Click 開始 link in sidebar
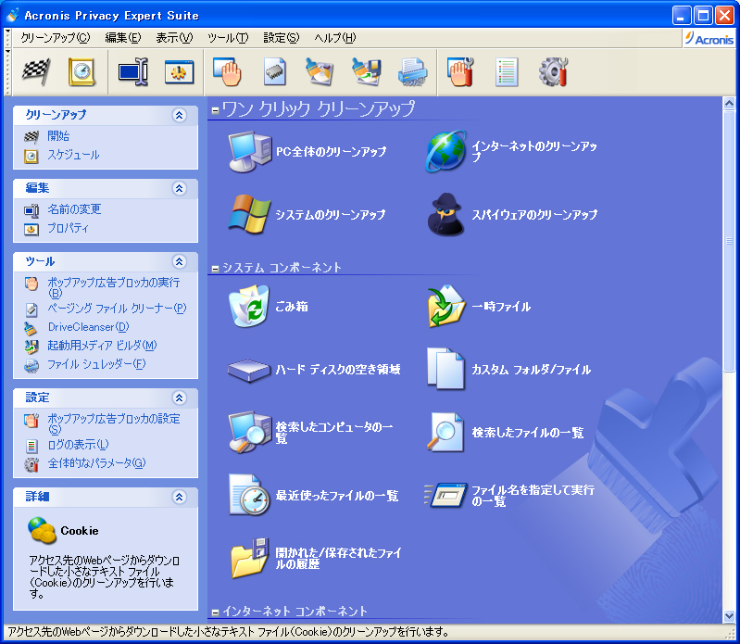 click(x=58, y=136)
